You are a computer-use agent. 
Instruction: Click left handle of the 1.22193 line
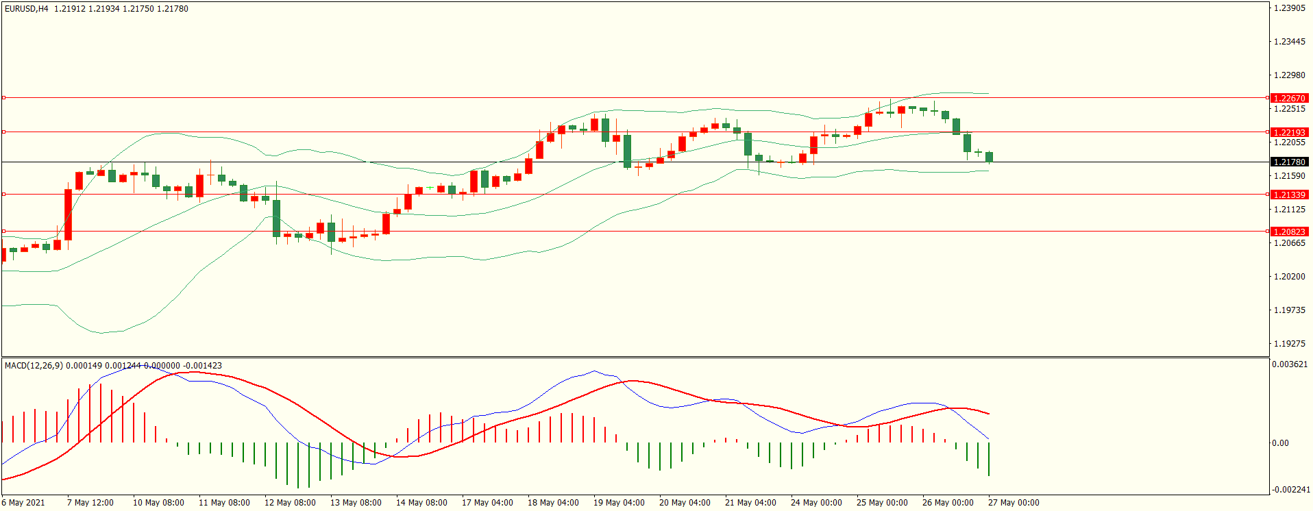[3, 132]
